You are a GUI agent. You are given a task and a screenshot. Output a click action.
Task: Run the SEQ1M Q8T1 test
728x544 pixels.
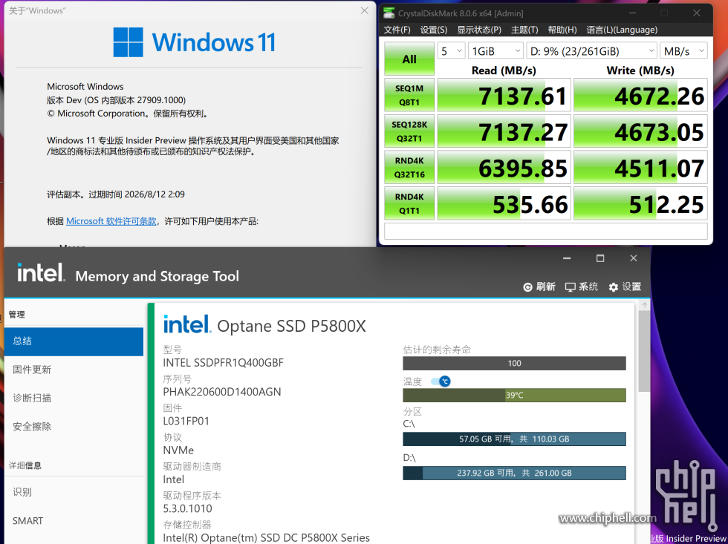pos(409,95)
